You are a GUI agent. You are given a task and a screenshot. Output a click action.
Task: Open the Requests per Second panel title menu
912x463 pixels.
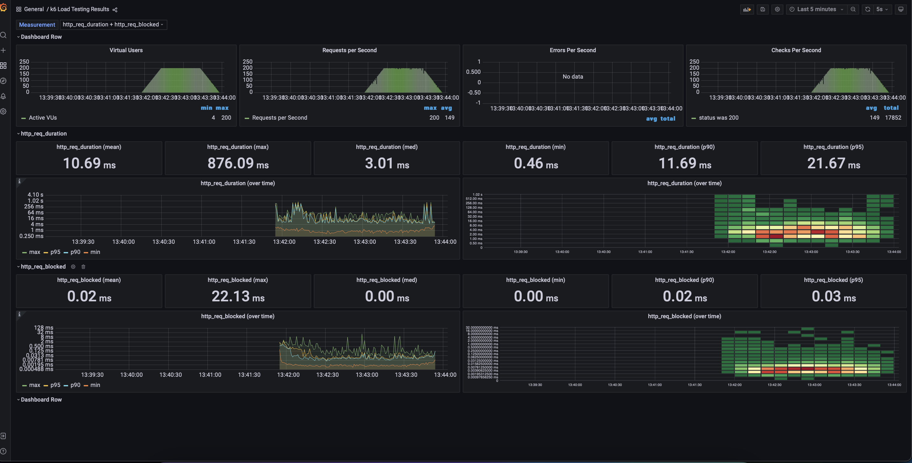[x=349, y=50]
